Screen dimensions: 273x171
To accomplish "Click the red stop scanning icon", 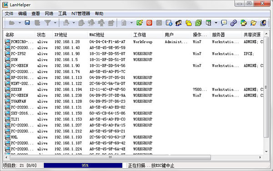I will tap(149, 23).
